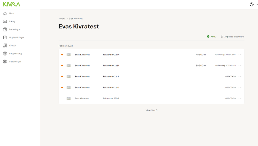The width and height of the screenshot is (258, 146).
Task: Click sender thumbnail of Faktura nr 2227
Action: tap(69, 66)
